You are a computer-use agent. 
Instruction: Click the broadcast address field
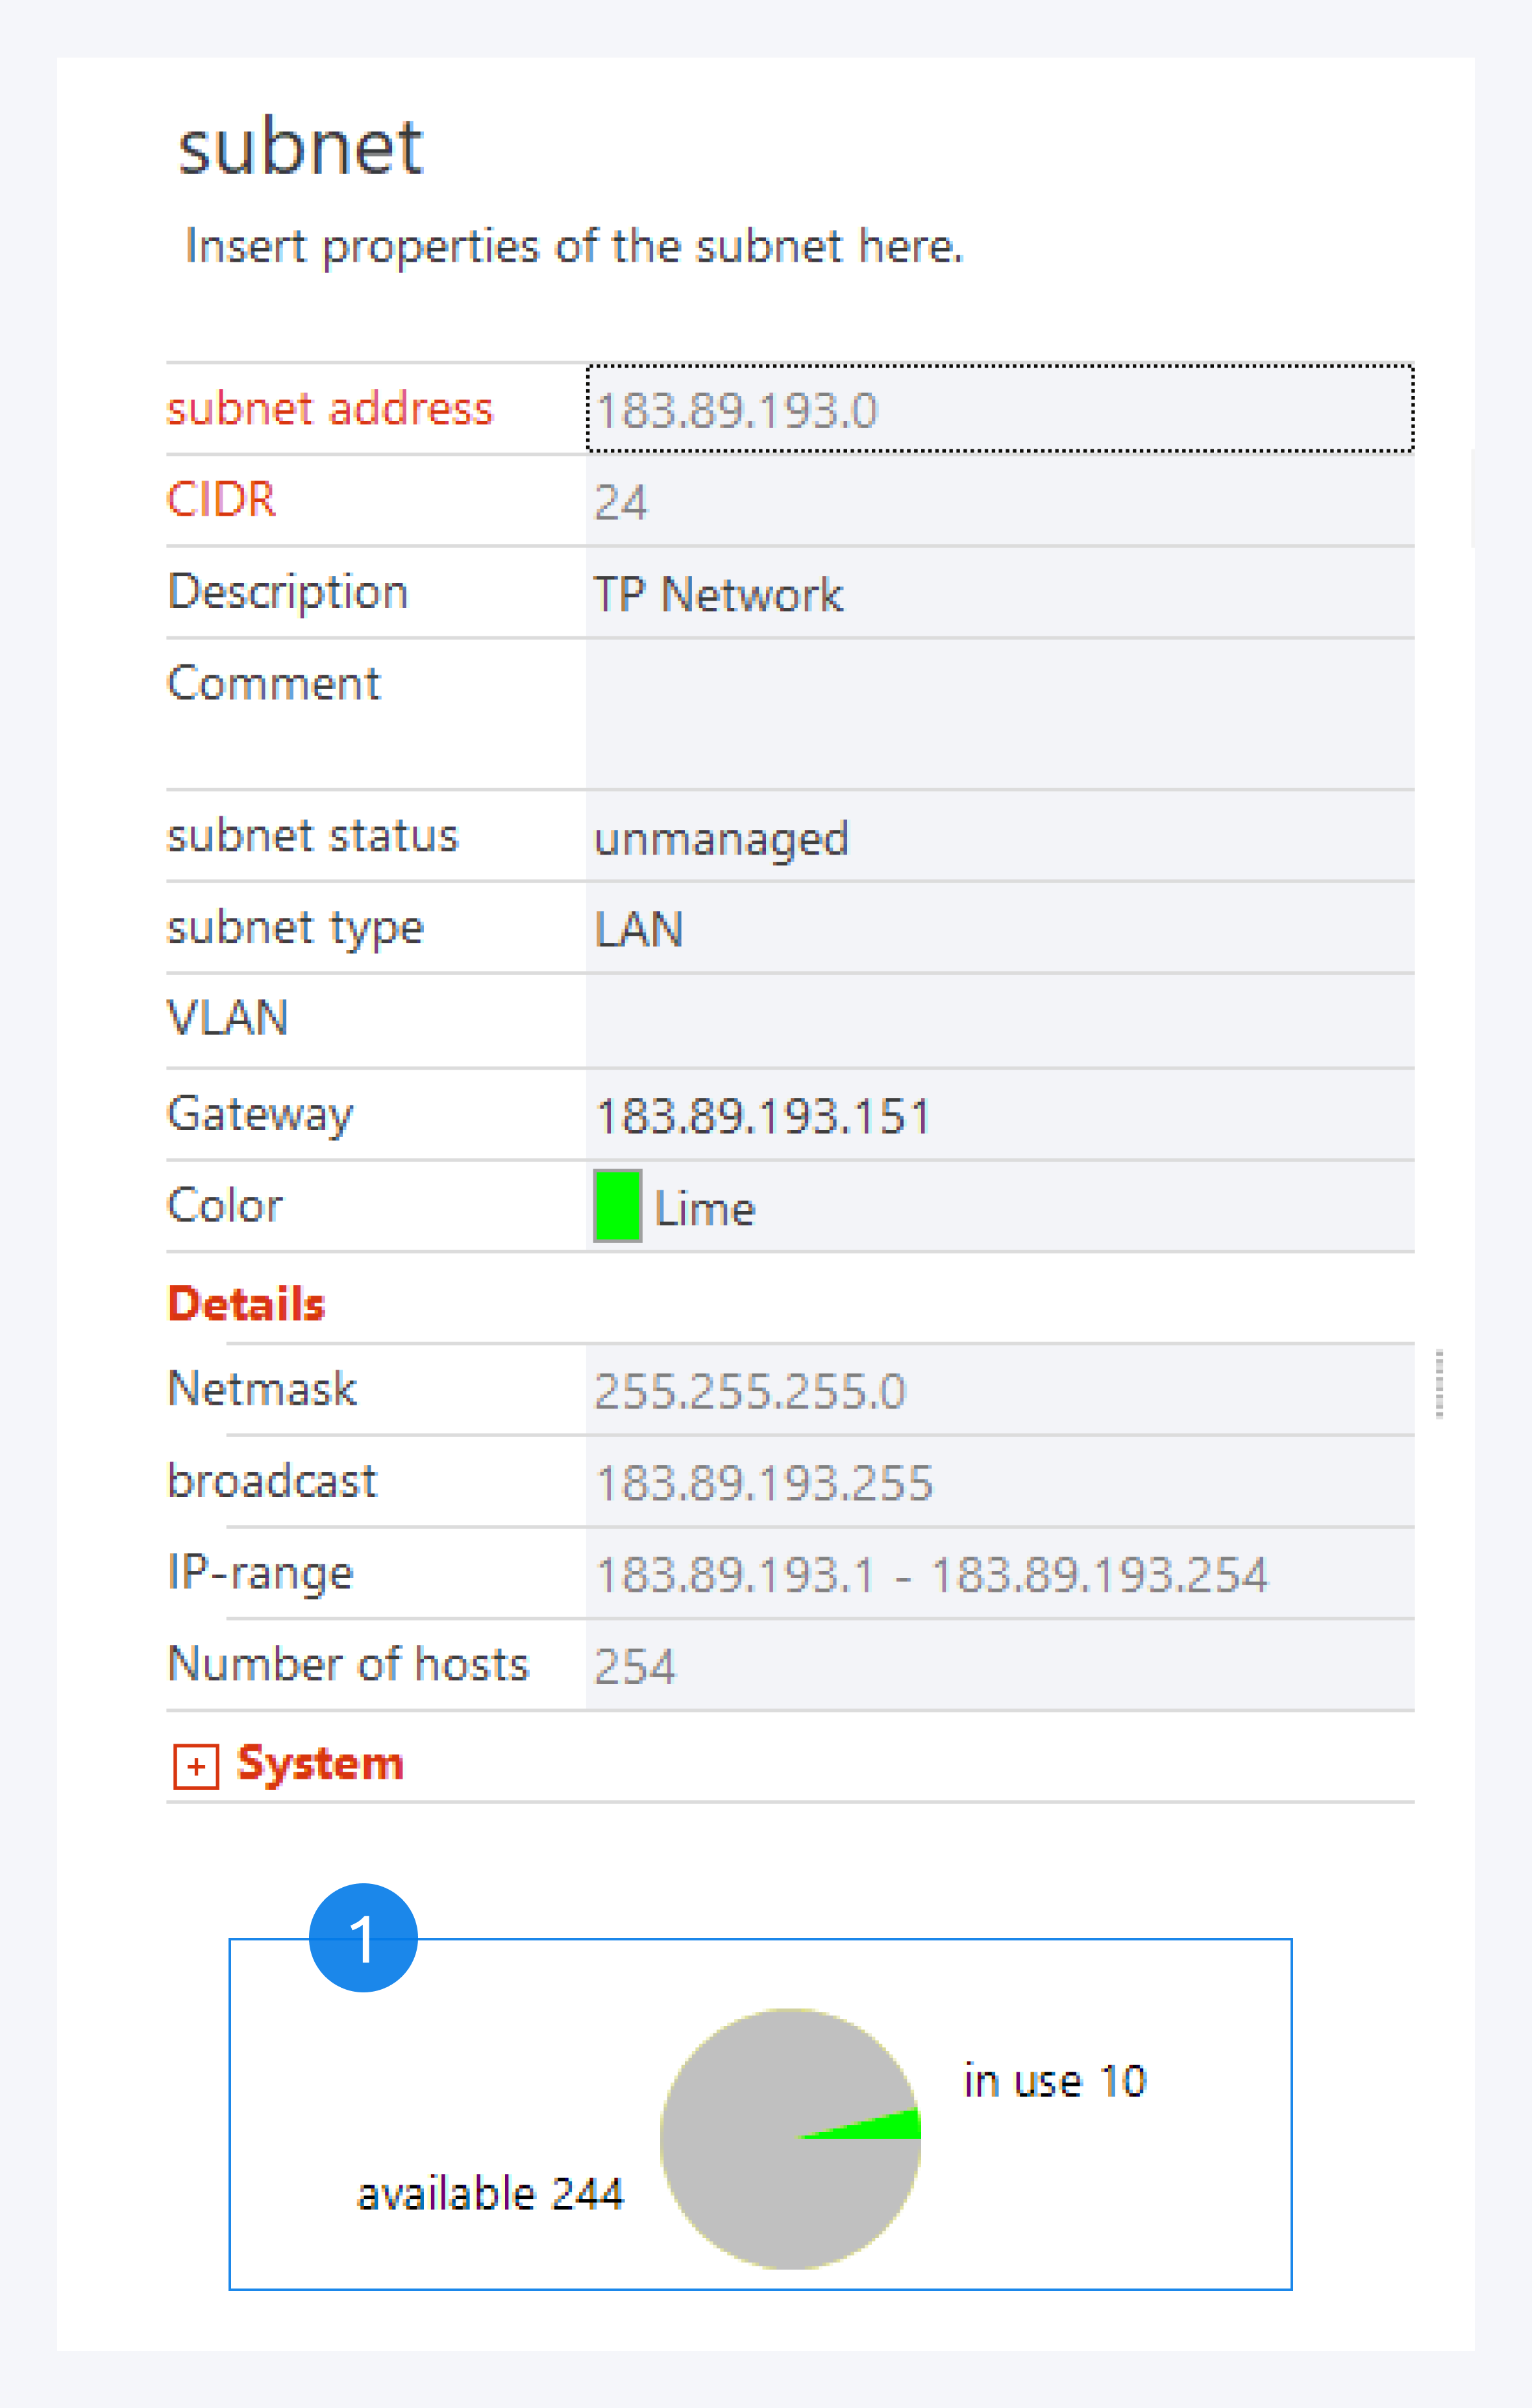[999, 1482]
